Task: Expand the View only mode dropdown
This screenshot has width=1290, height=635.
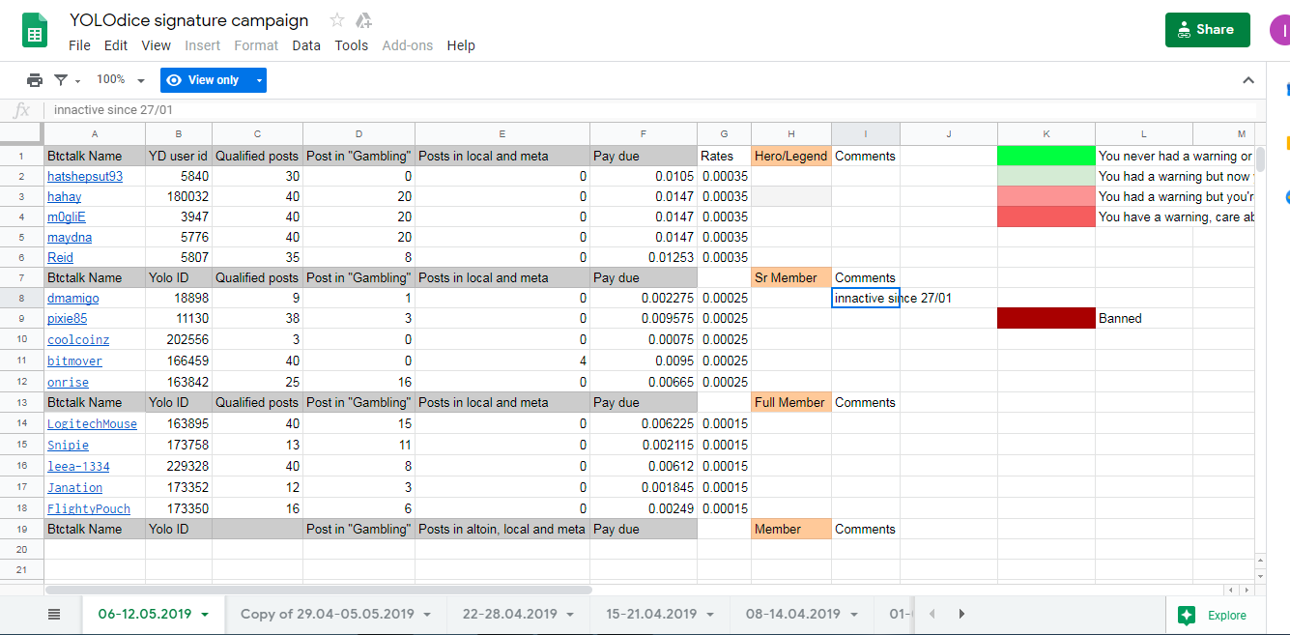Action: pyautogui.click(x=259, y=80)
